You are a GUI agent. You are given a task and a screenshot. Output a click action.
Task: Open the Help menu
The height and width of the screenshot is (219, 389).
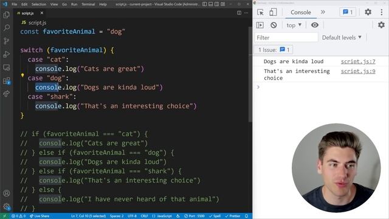103,4
